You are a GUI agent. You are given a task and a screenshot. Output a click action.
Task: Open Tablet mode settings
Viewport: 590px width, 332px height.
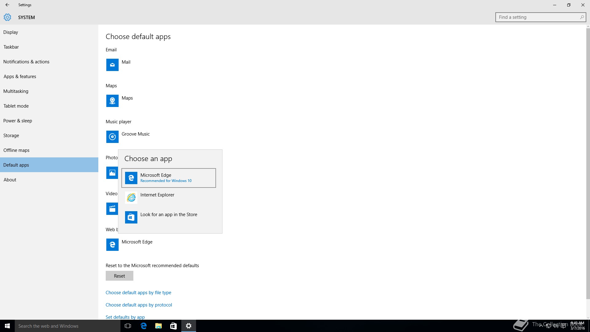tap(49, 106)
